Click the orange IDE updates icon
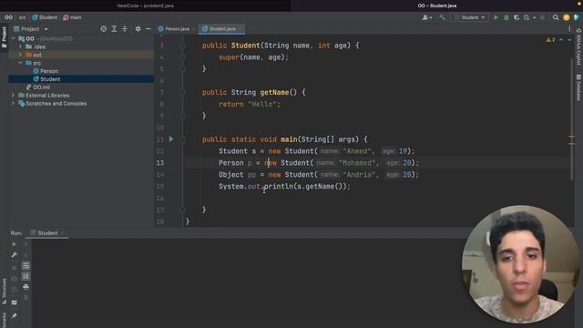The image size is (583, 328). 567,17
